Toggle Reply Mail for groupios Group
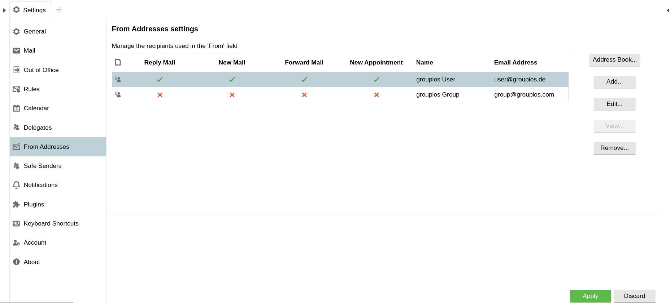The image size is (670, 303). pyautogui.click(x=160, y=95)
